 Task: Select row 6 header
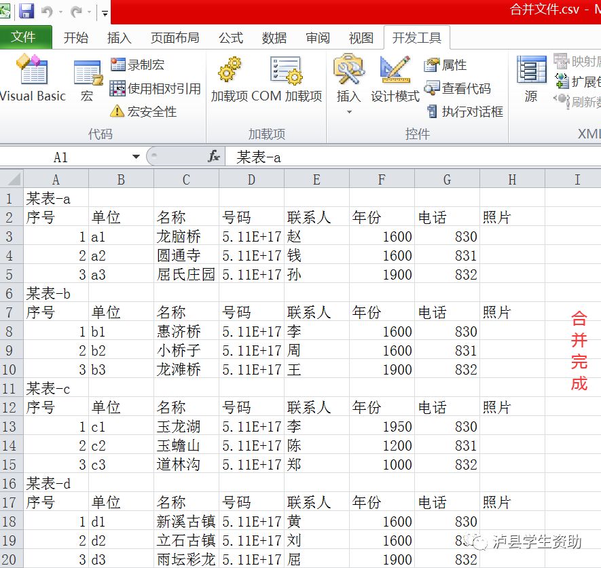12,293
